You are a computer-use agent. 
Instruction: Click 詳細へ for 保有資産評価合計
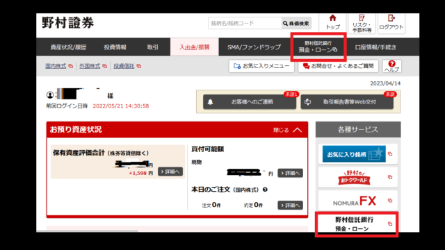(170, 172)
